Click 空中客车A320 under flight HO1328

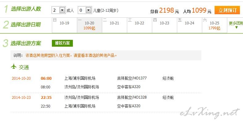pyautogui.click(x=129, y=106)
